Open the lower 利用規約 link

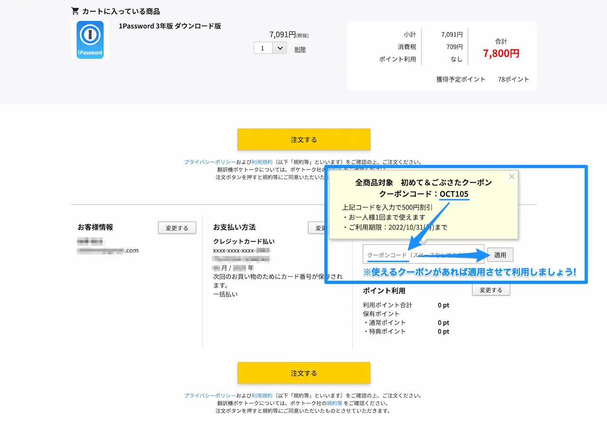coord(262,395)
